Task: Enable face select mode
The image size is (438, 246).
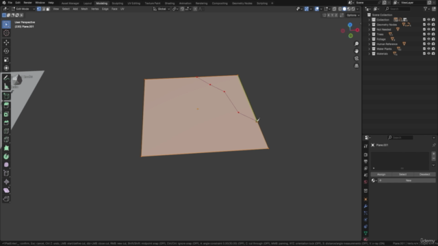Action: click(x=48, y=9)
